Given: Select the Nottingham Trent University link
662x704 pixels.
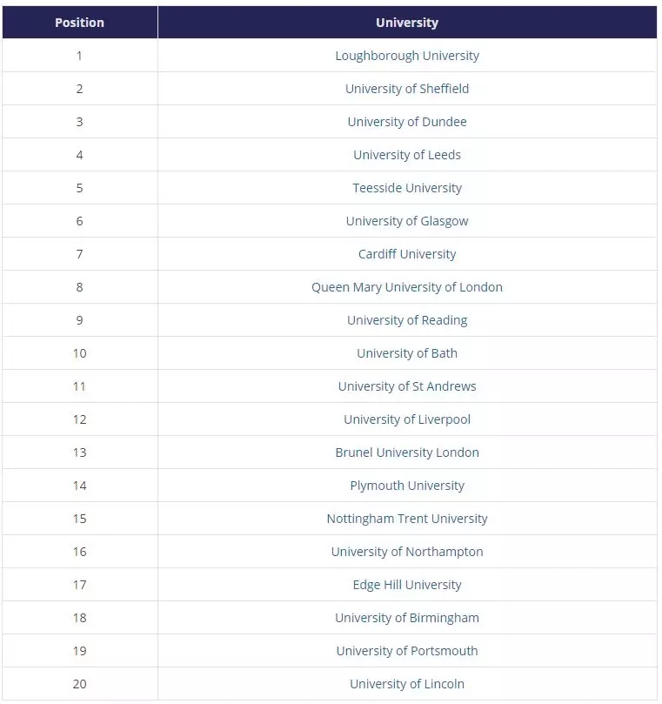Looking at the screenshot, I should [x=407, y=519].
